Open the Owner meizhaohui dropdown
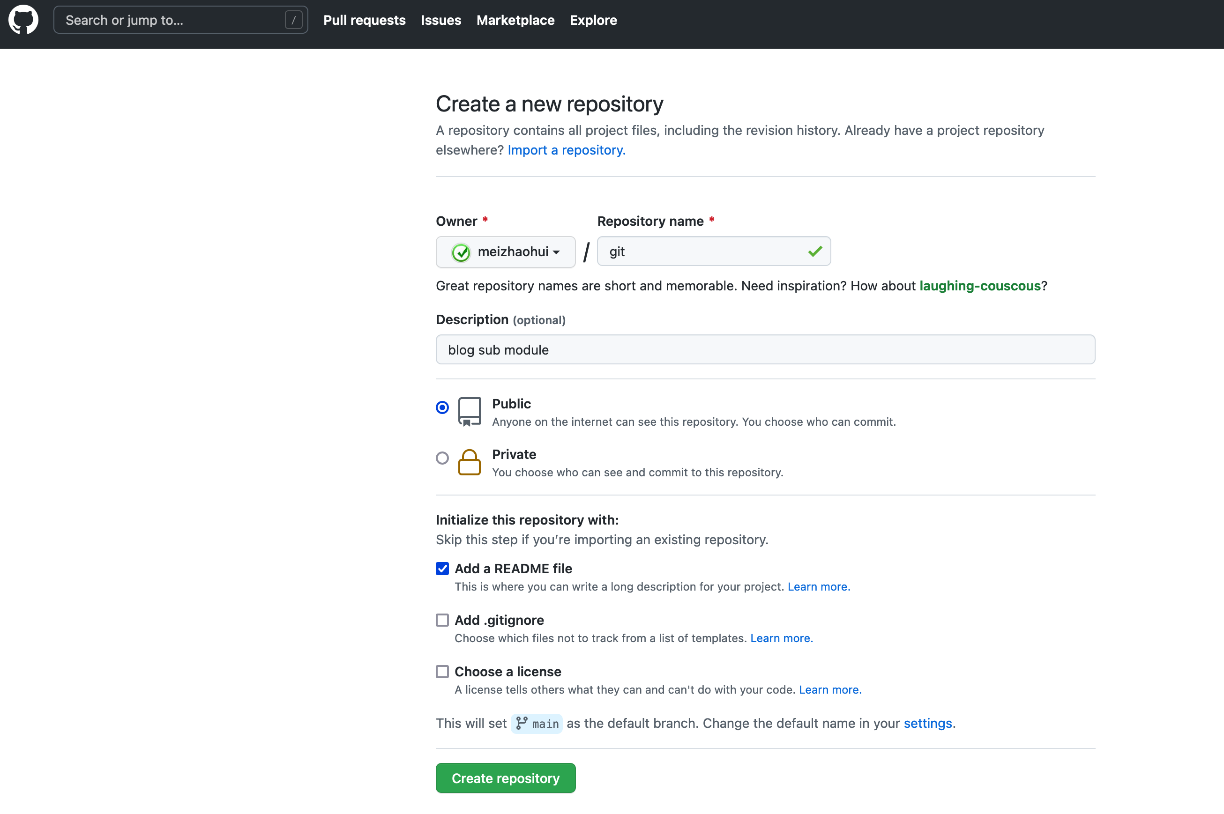This screenshot has height=814, width=1224. click(505, 252)
